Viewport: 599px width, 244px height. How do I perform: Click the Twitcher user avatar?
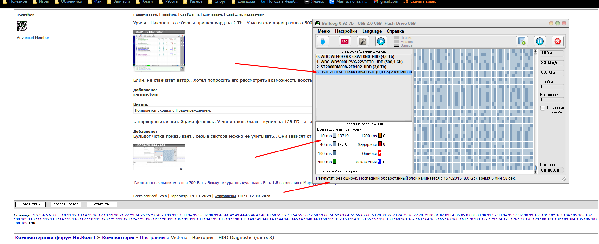(x=22, y=26)
